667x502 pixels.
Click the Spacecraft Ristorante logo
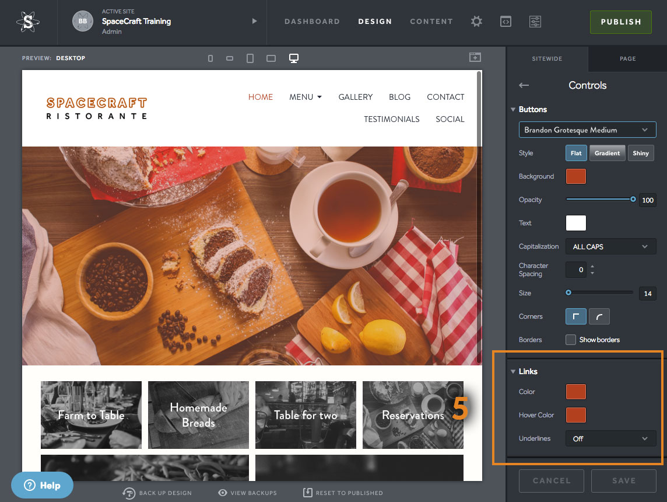pyautogui.click(x=97, y=109)
